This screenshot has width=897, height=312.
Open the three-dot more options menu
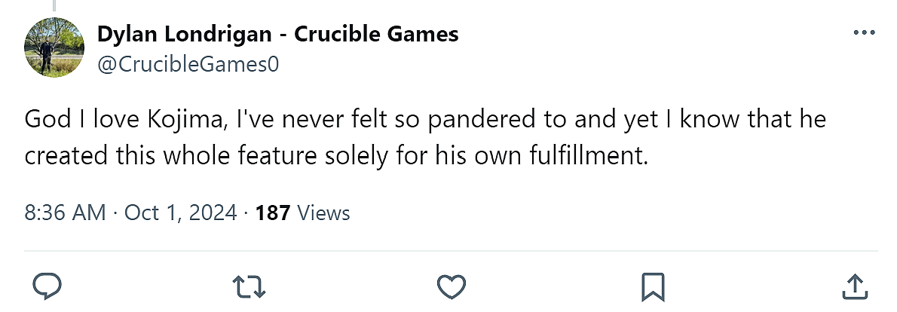pos(862,34)
